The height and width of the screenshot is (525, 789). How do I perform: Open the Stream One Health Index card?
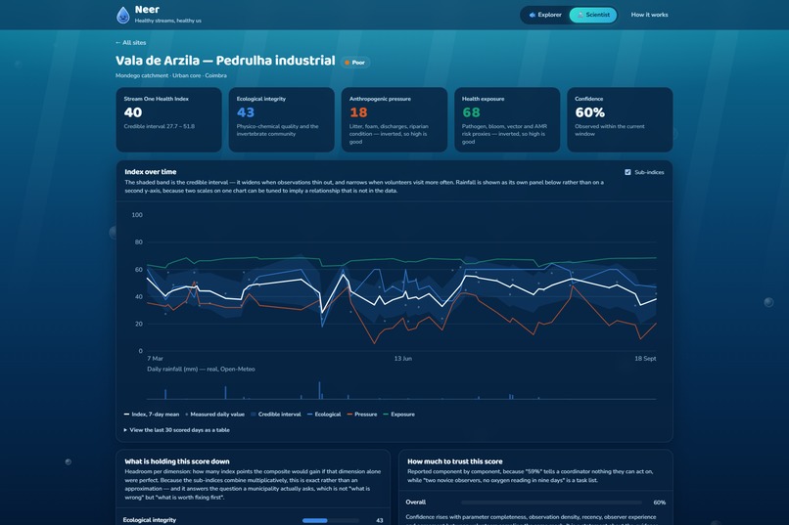pyautogui.click(x=168, y=119)
